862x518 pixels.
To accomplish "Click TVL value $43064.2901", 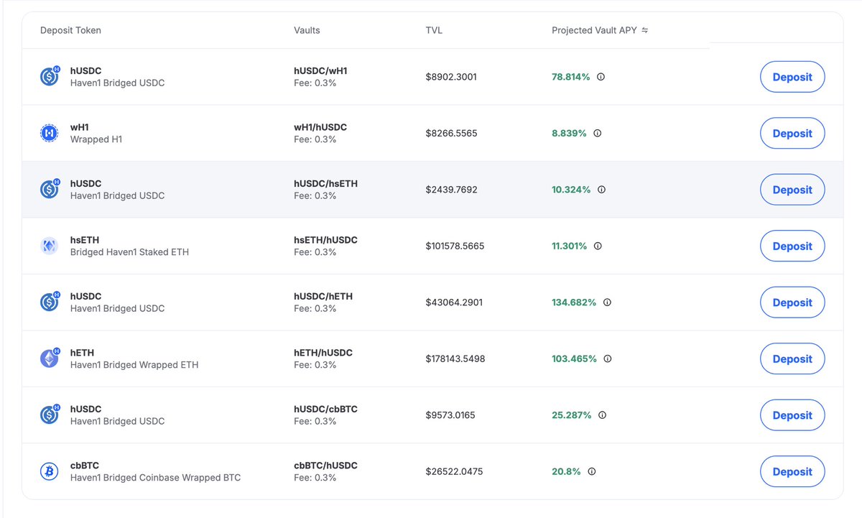I will (x=454, y=302).
